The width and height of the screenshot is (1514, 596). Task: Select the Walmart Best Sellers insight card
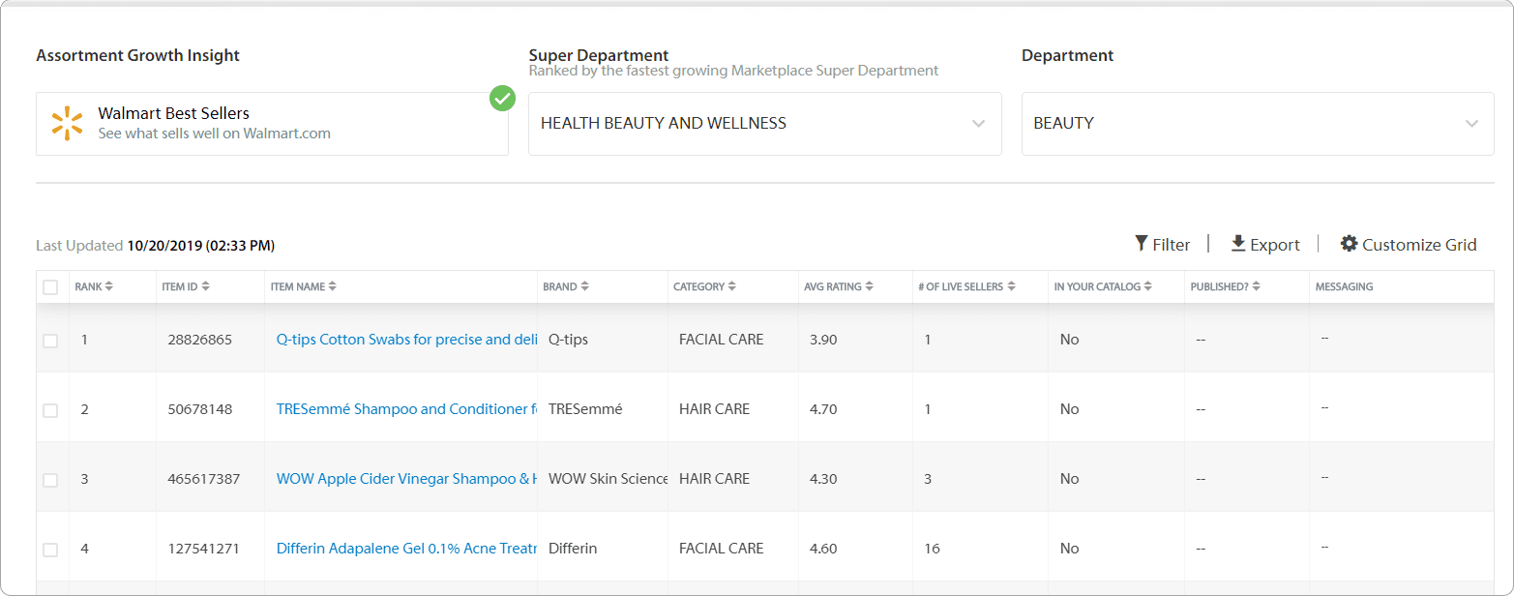point(272,124)
